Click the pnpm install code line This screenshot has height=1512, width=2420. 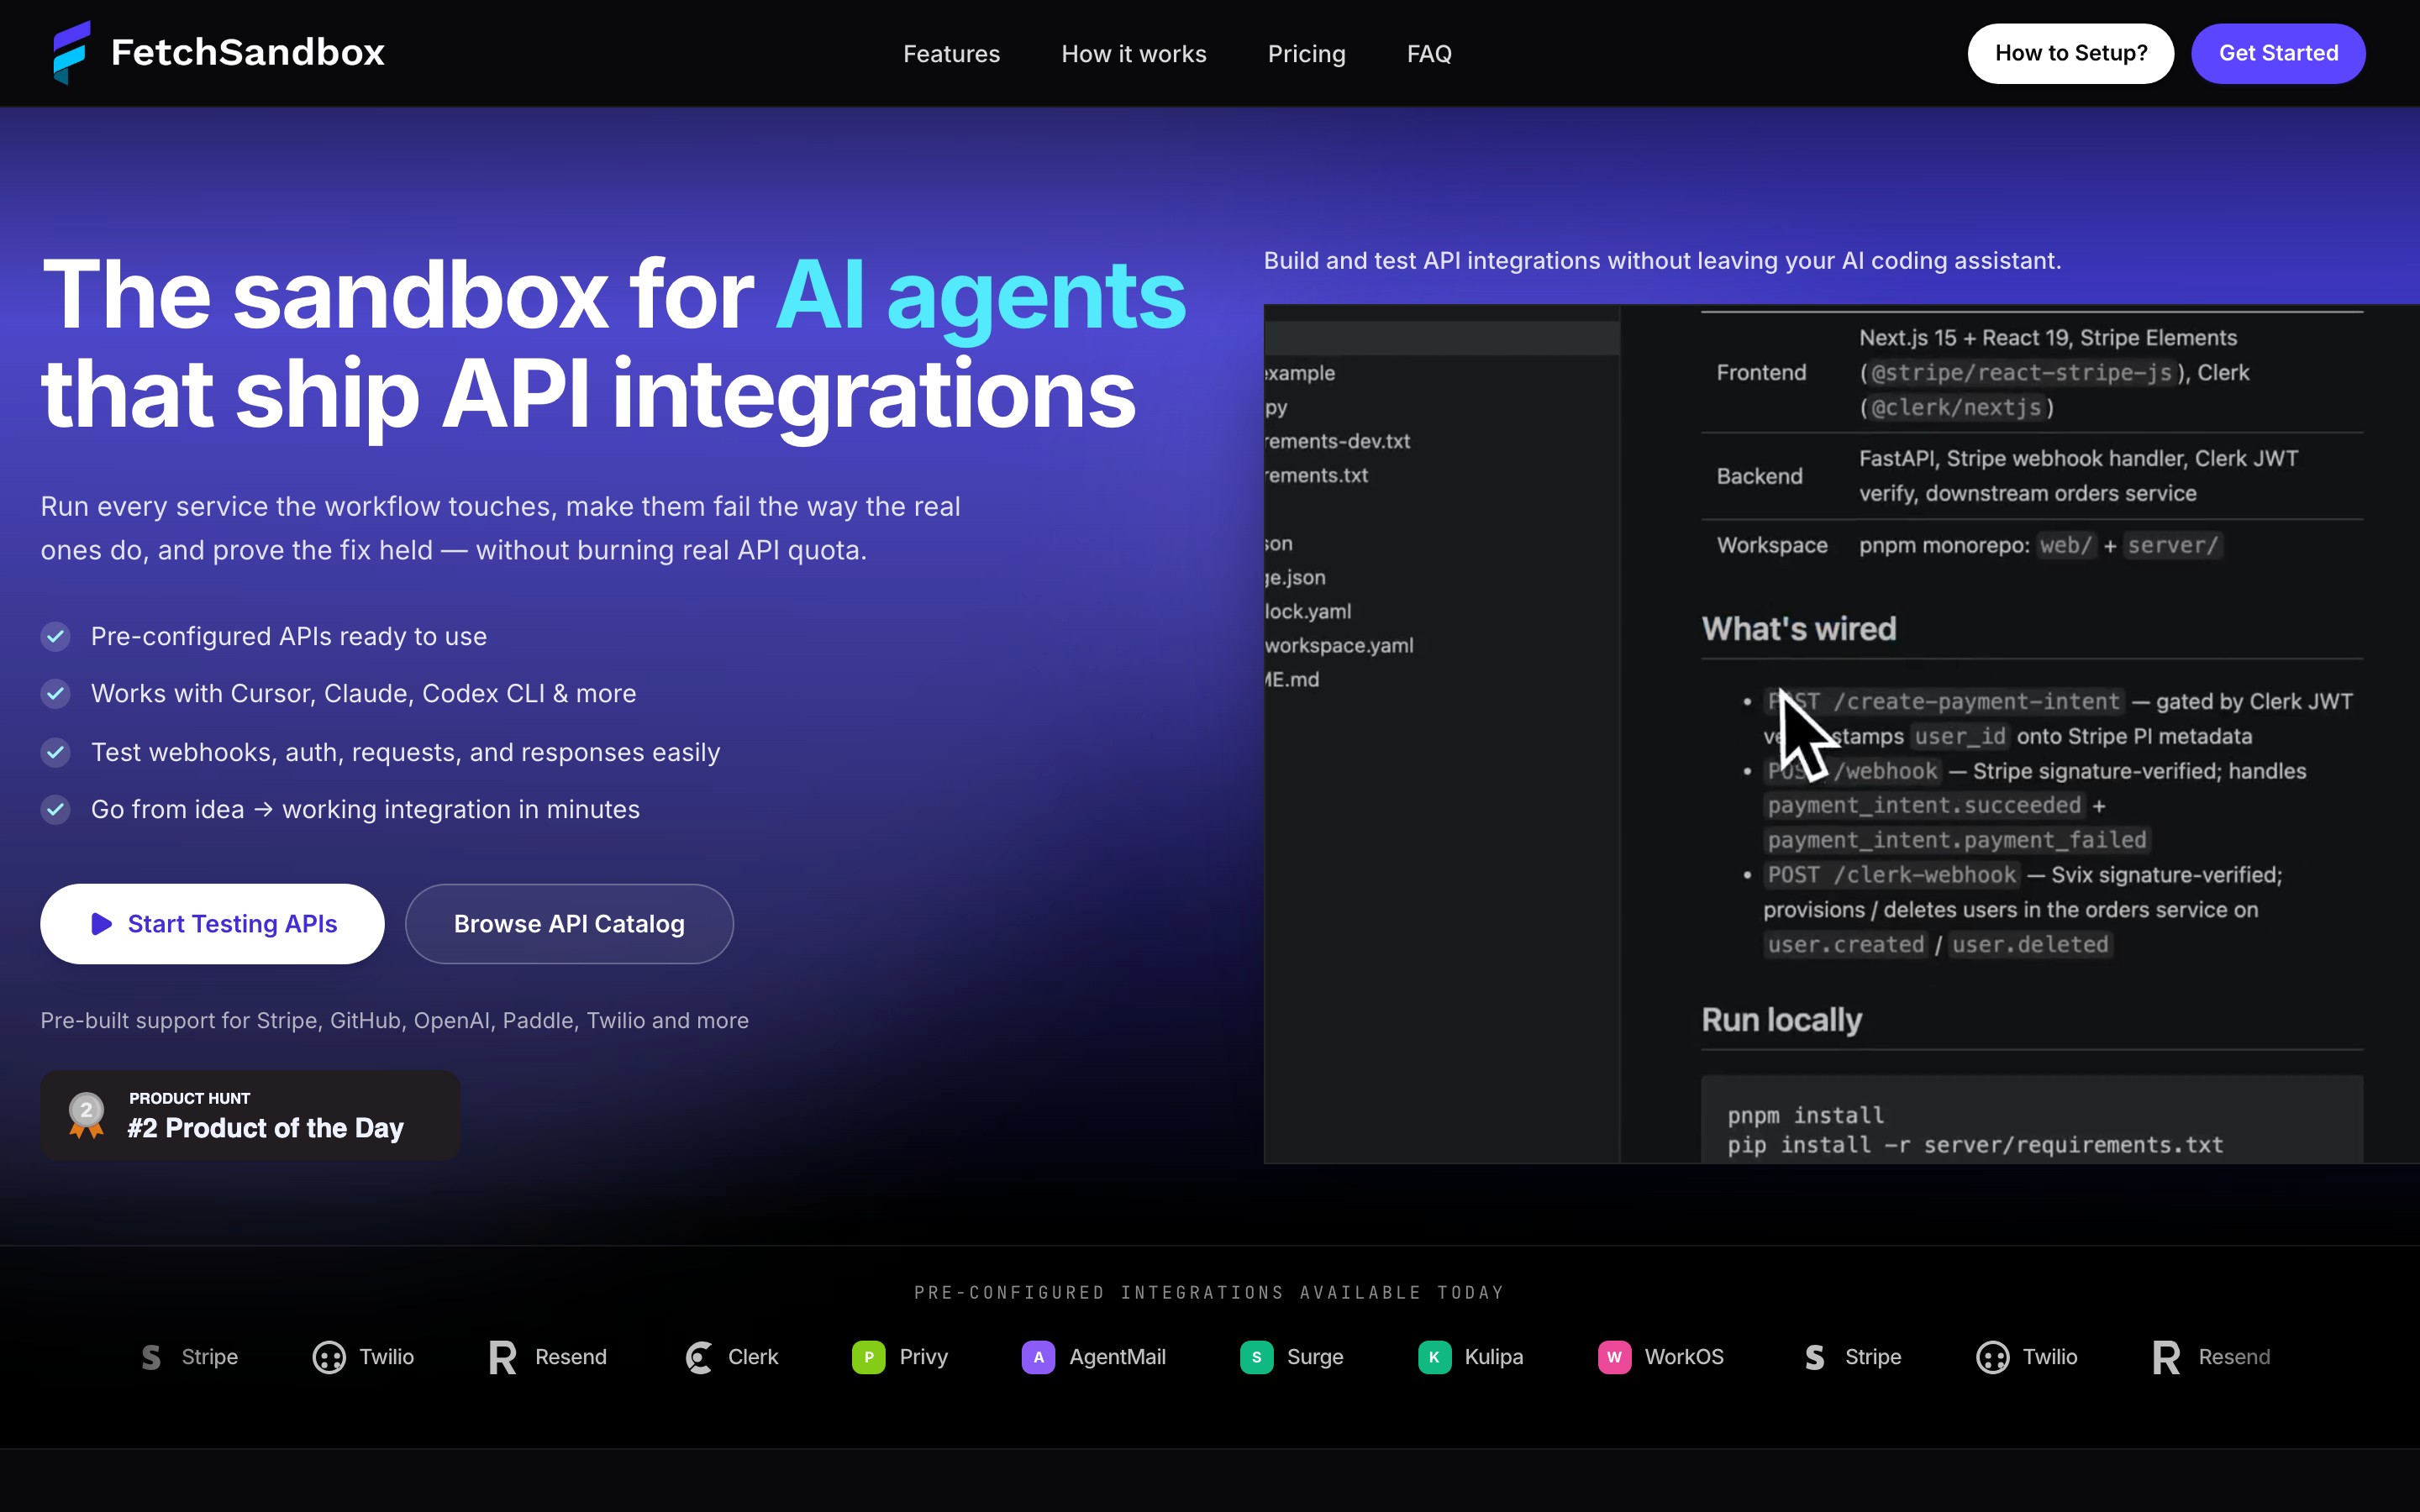click(1805, 1115)
